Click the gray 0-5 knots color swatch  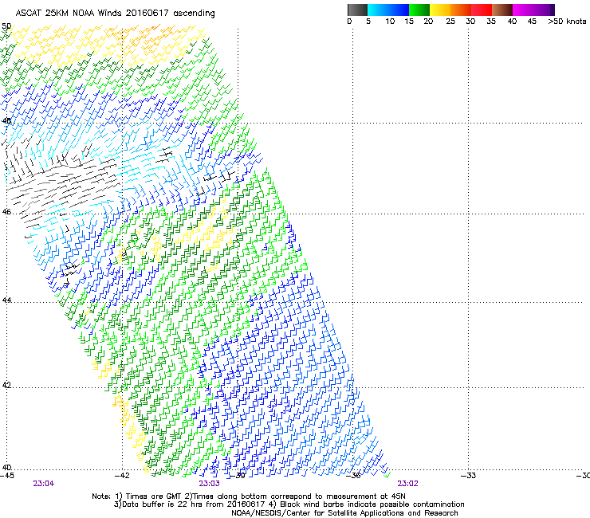coord(357,10)
